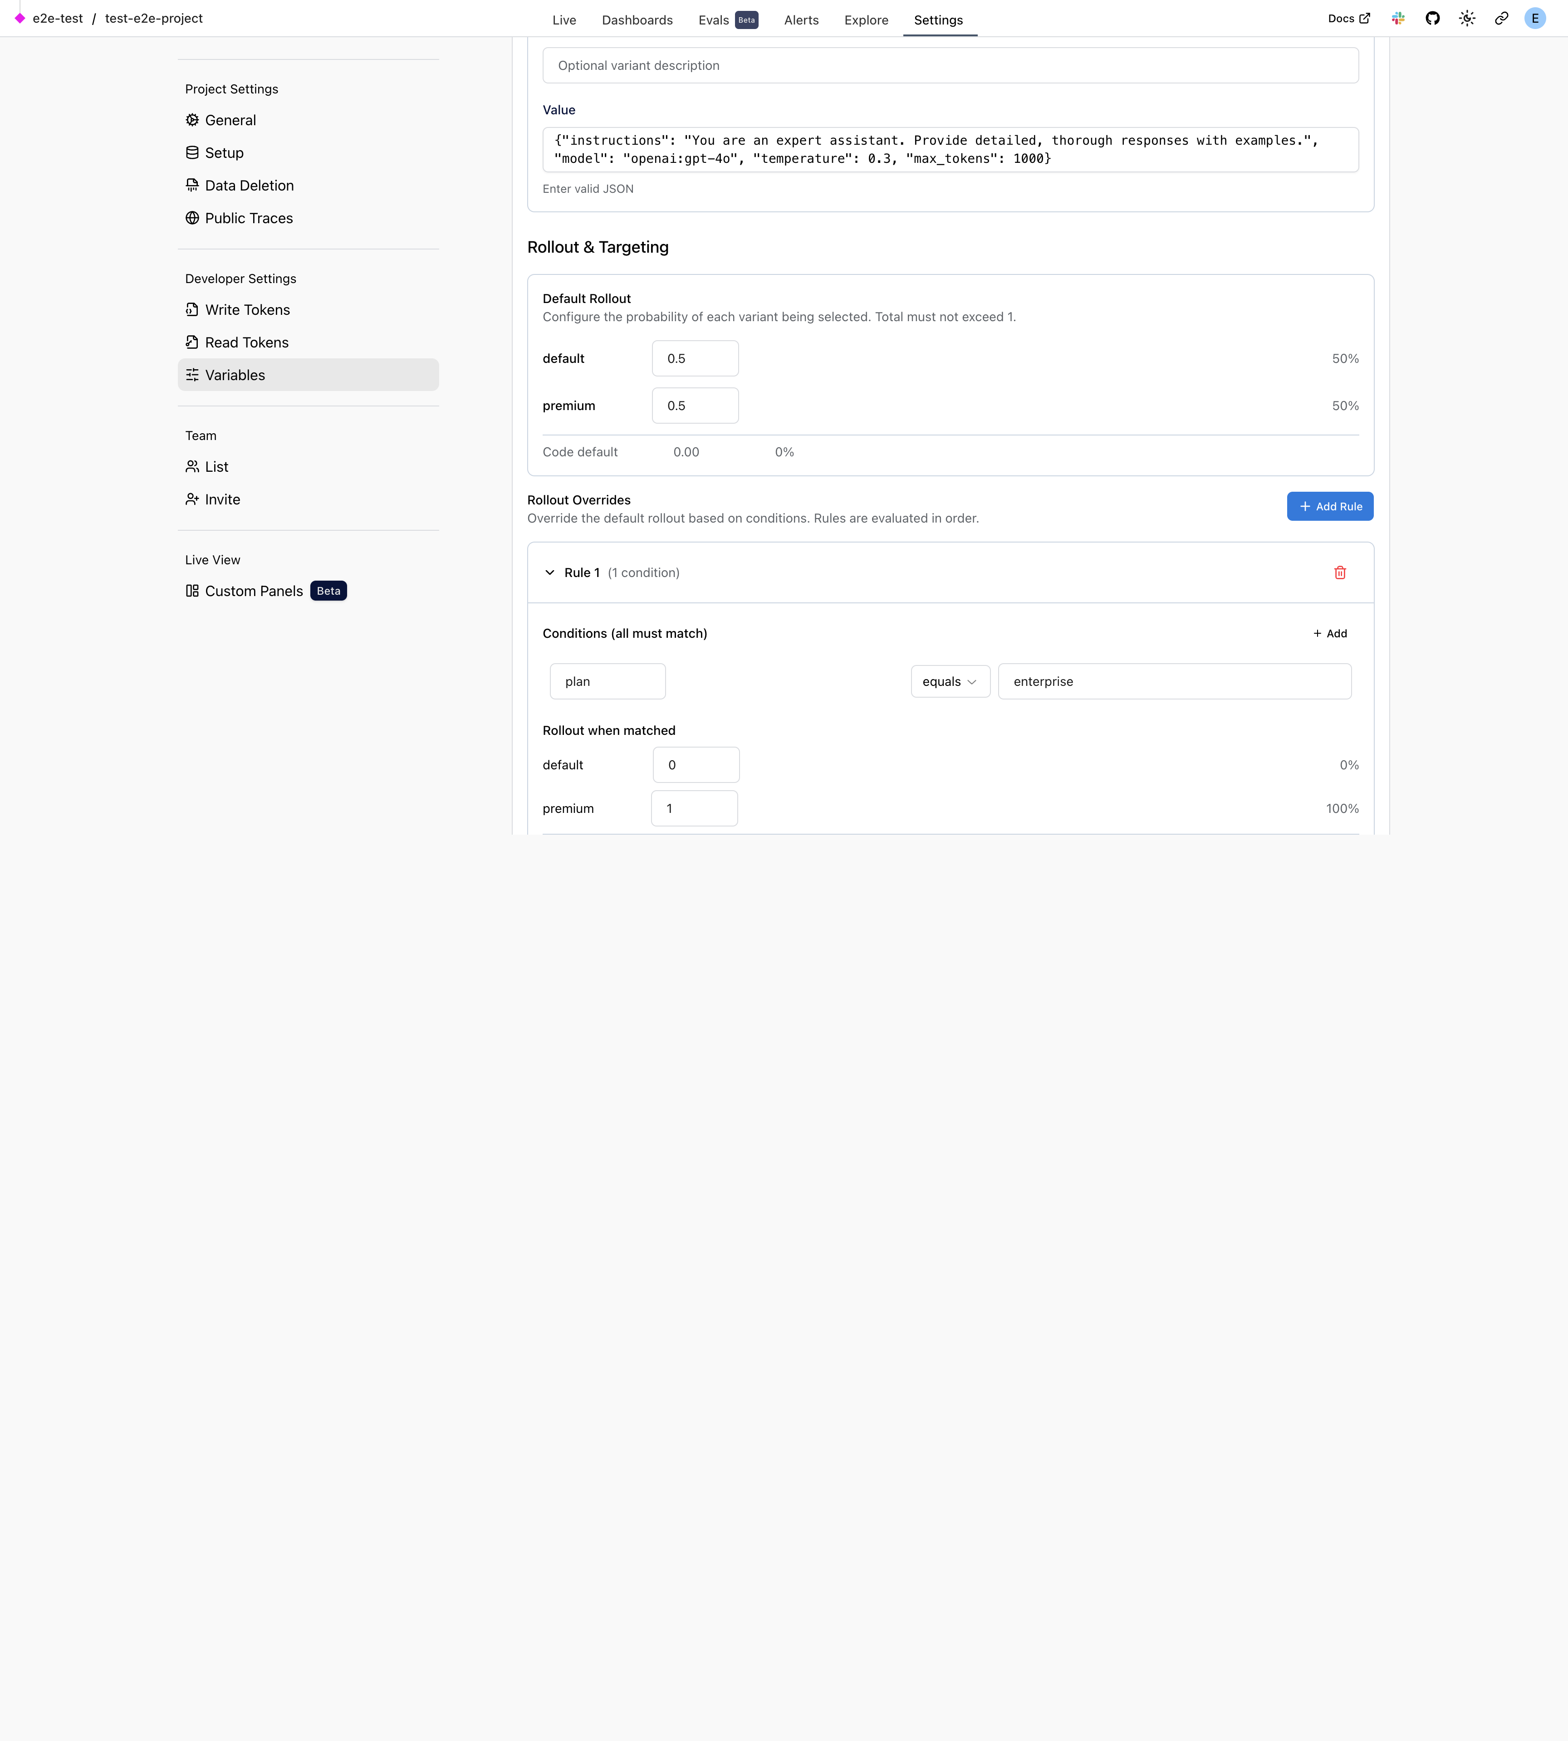Open the Slack icon in the header
Image resolution: width=1568 pixels, height=1741 pixels.
tap(1398, 19)
